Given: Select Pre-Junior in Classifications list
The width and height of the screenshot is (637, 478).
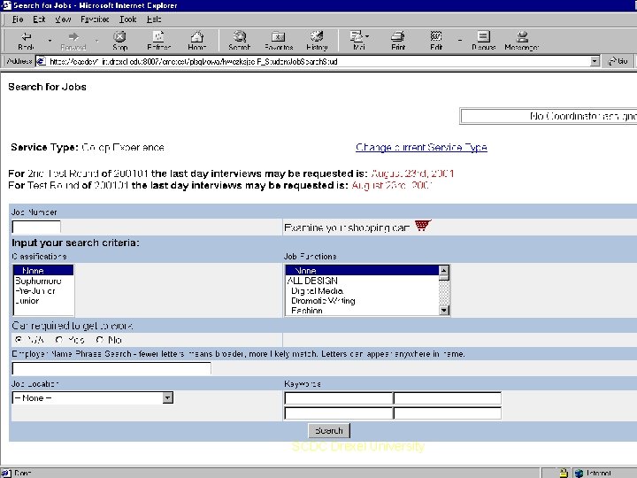Looking at the screenshot, I should (43, 291).
